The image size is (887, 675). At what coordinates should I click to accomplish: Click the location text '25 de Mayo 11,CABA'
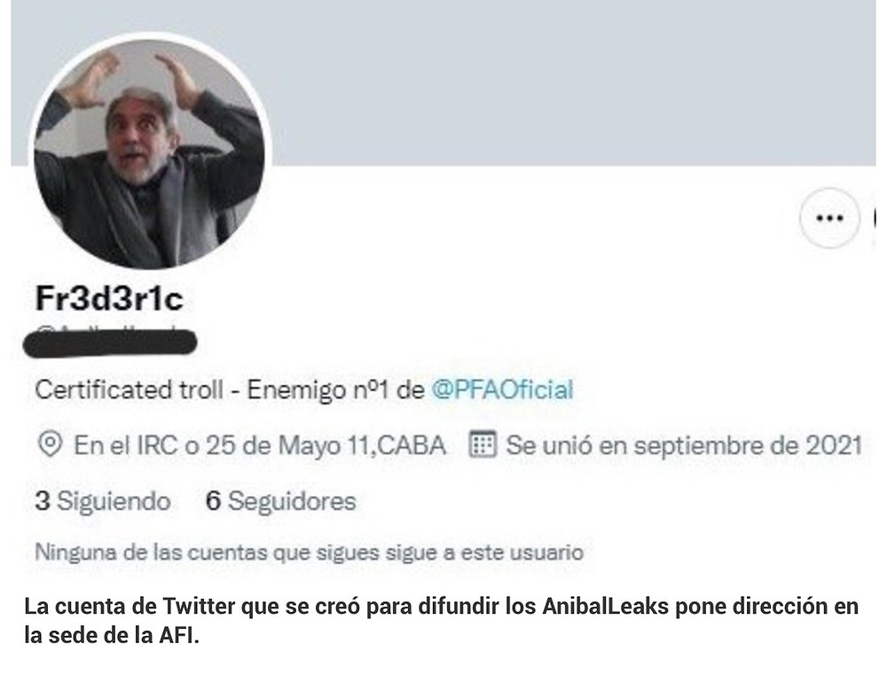click(326, 446)
